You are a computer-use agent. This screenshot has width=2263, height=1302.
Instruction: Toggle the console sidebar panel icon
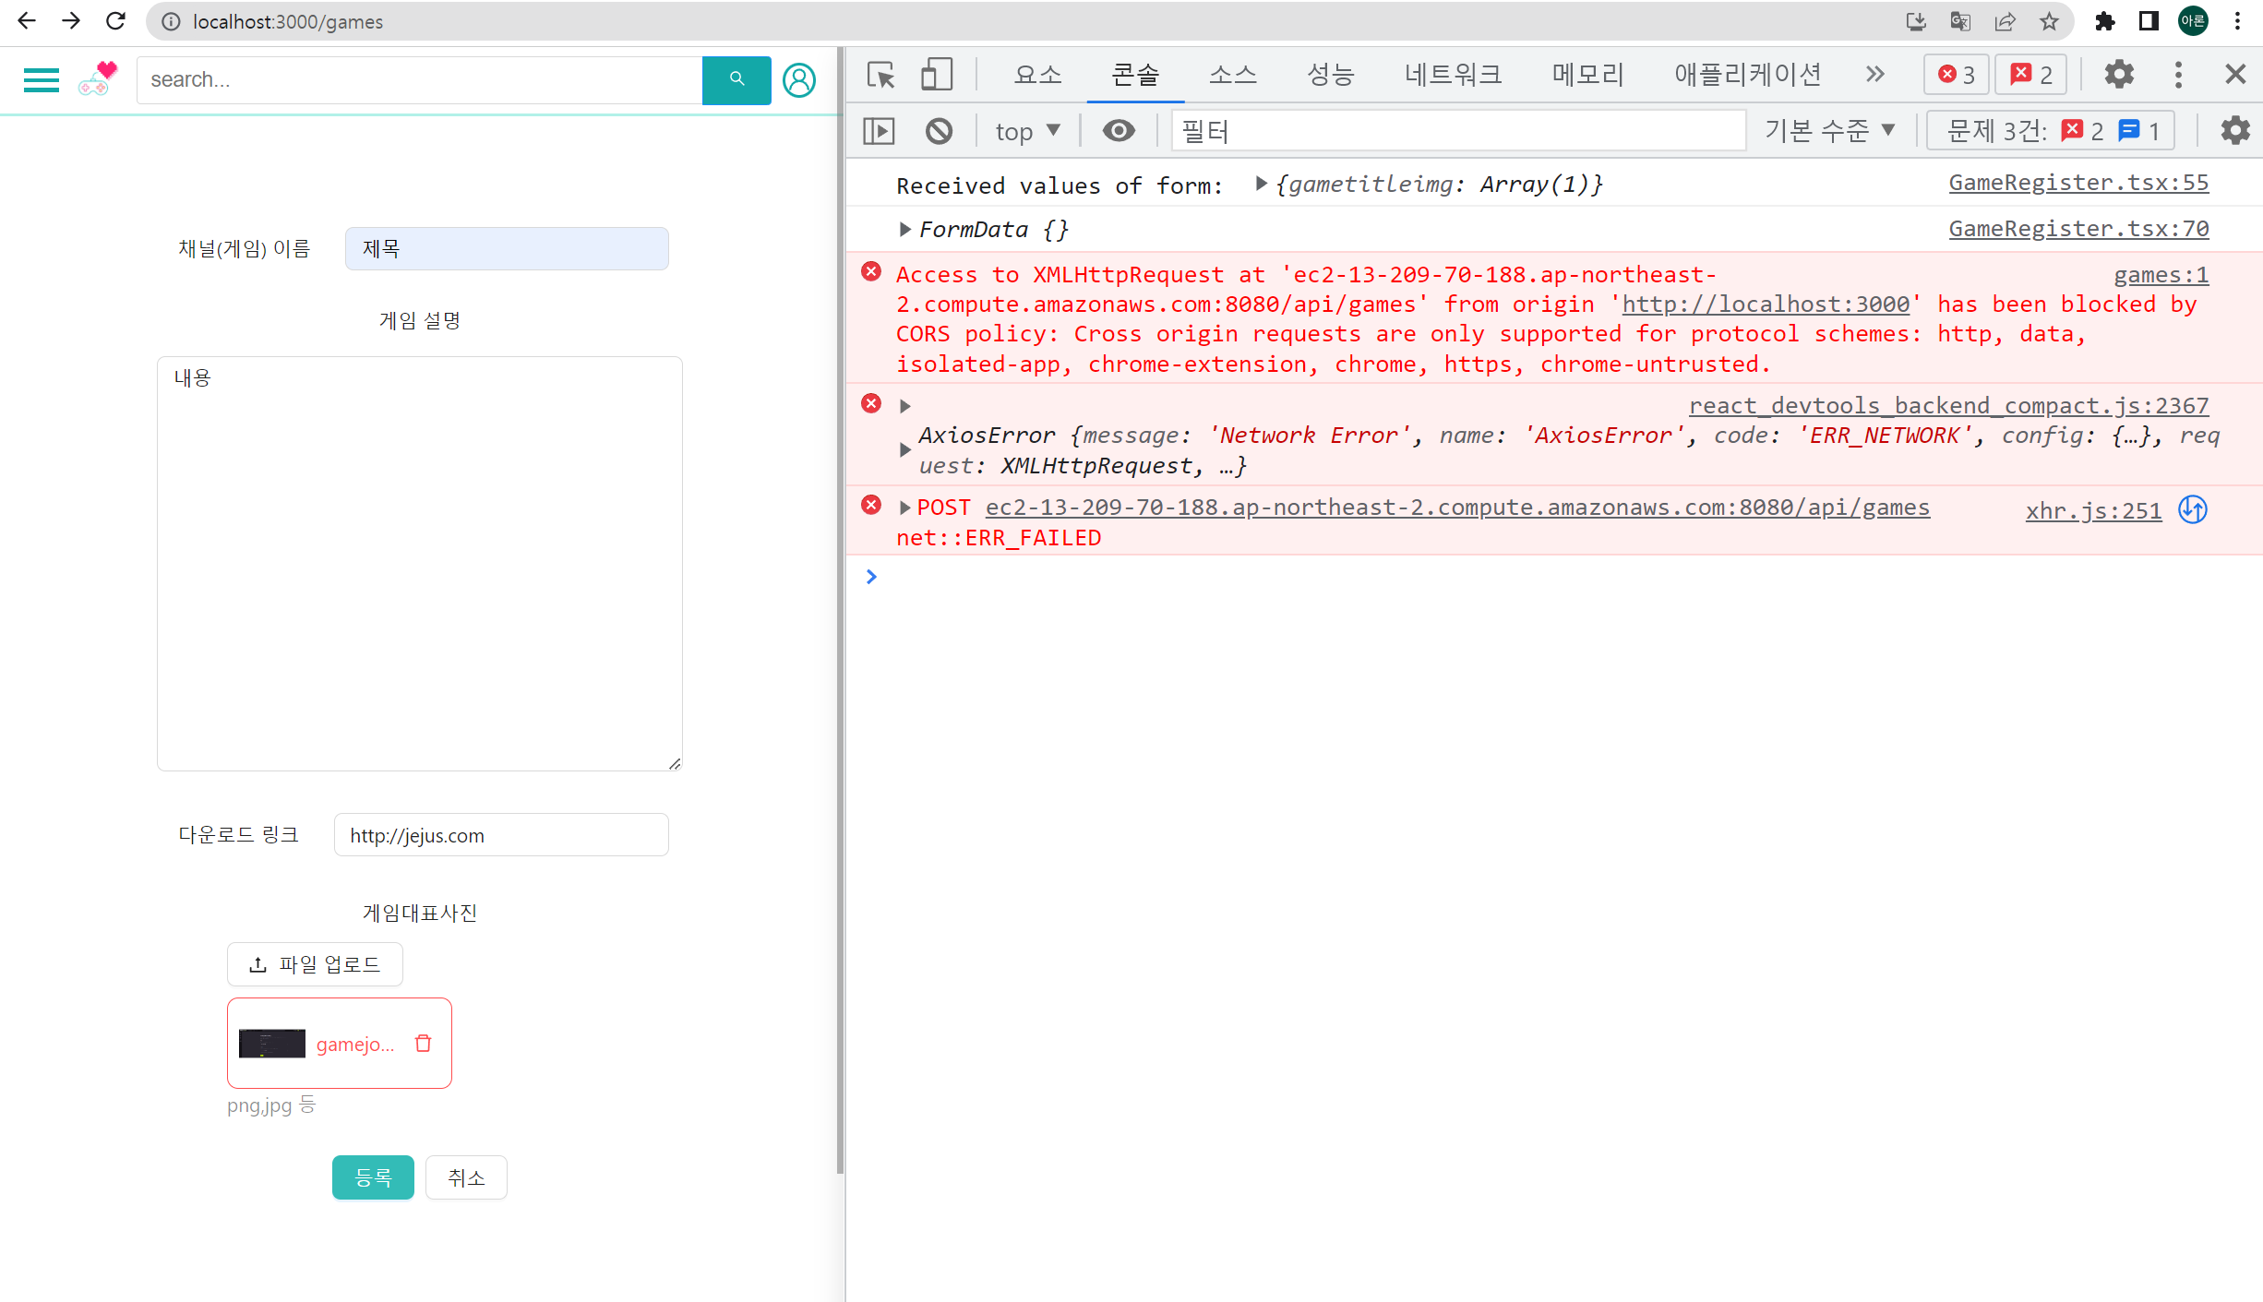[879, 131]
